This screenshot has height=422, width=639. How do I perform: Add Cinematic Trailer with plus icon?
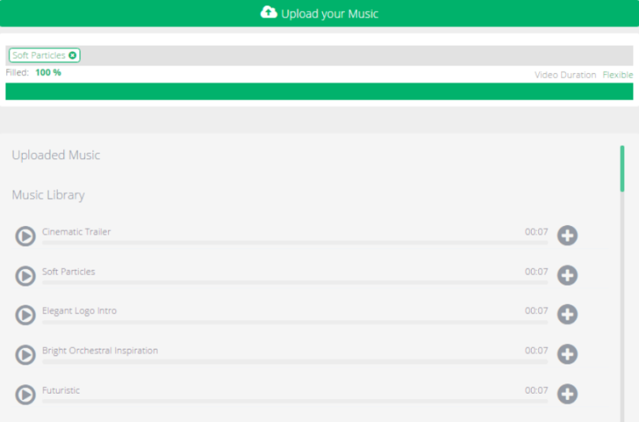pos(567,235)
